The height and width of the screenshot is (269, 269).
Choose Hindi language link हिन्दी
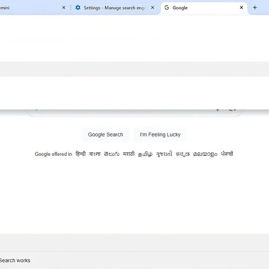(x=80, y=154)
